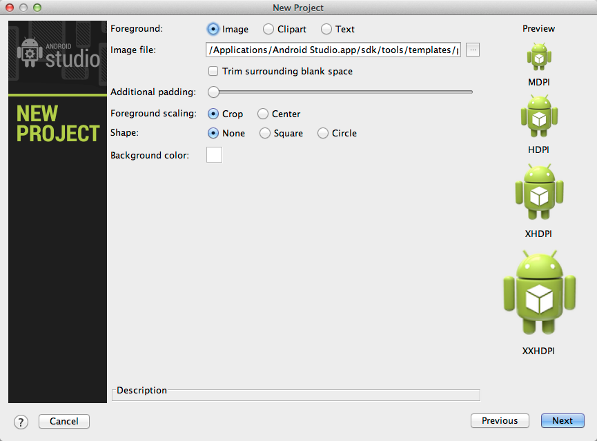
Task: Open the background color picker
Action: click(214, 154)
